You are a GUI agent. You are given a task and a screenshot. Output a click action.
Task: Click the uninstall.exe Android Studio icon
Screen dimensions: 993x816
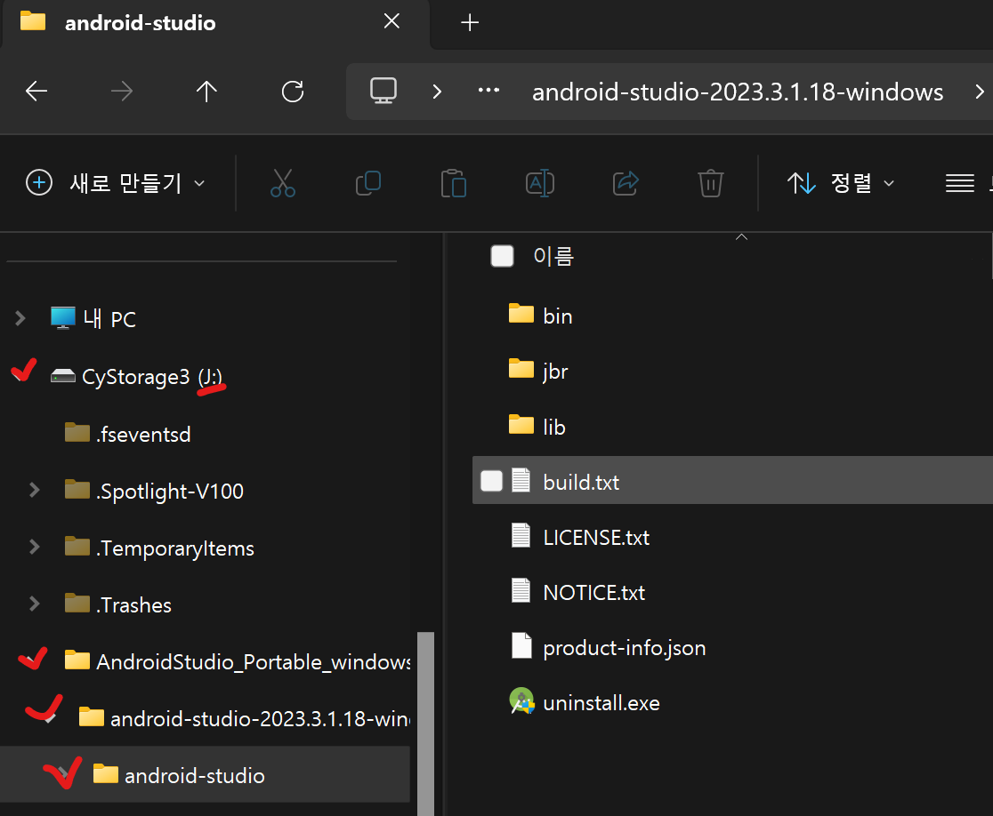tap(521, 700)
